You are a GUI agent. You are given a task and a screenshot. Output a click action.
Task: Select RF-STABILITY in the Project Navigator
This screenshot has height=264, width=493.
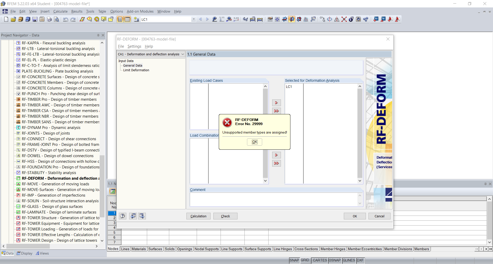[49, 173]
